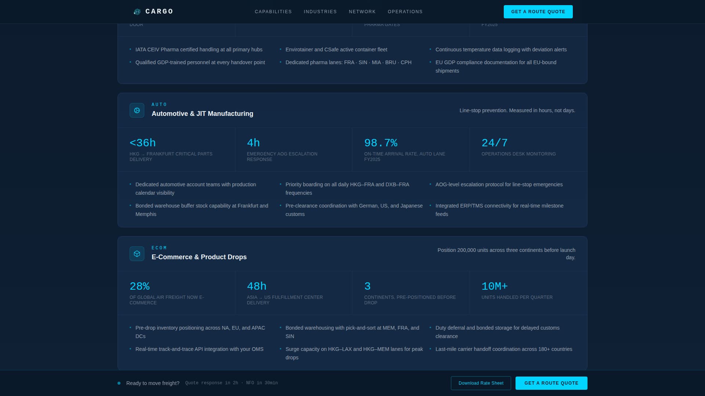Click GET A ROUTE QUOTE in the header
The image size is (705, 396).
(538, 11)
